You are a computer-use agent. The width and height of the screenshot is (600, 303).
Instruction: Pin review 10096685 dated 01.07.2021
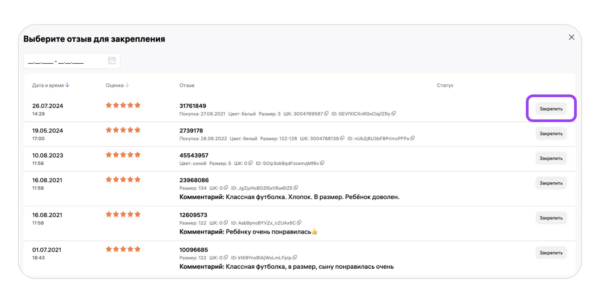[x=551, y=253]
